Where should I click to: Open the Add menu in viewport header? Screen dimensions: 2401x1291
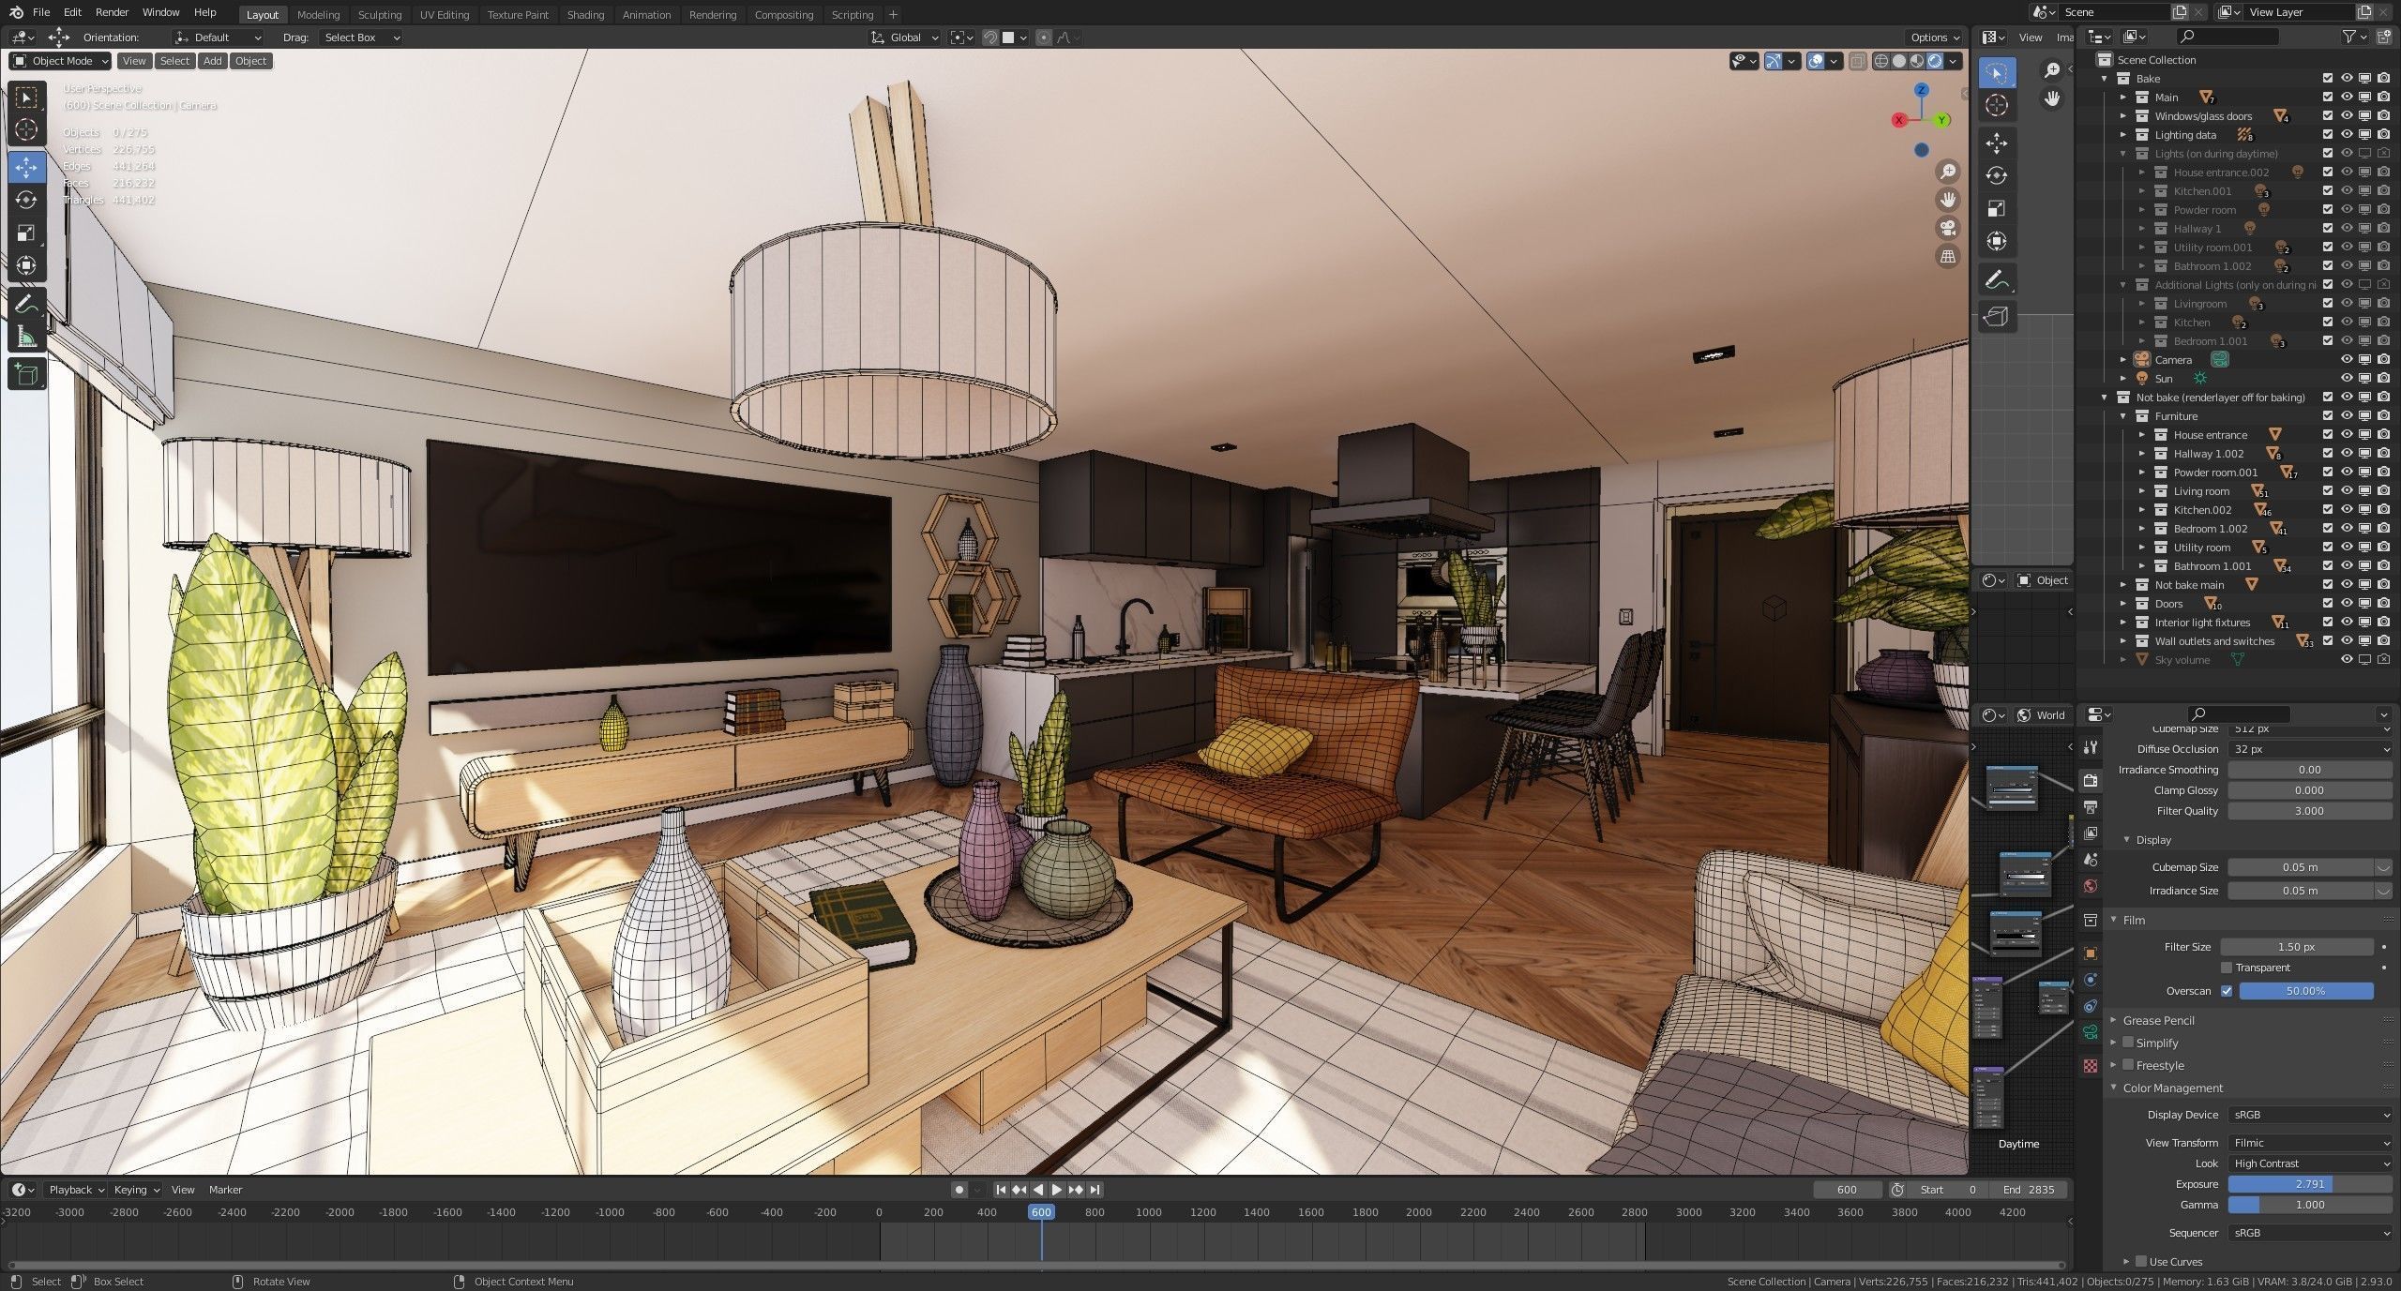(213, 61)
